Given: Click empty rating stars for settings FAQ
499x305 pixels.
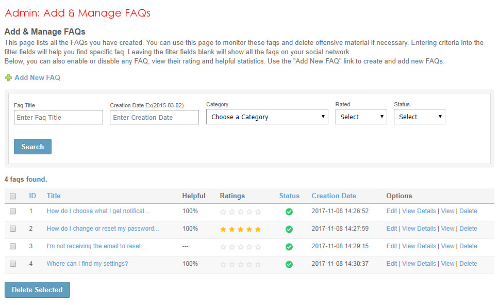Looking at the screenshot, I should (240, 264).
